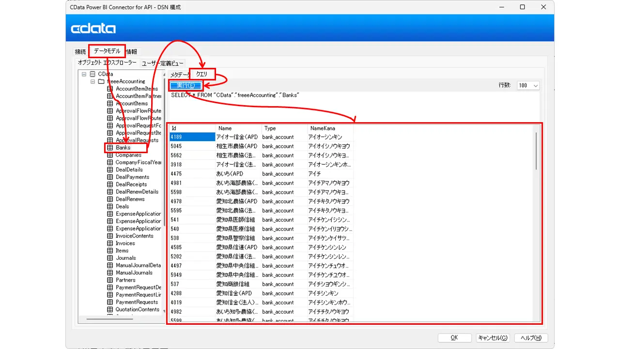Select ManualJournalDeta in the object tree
620x349 pixels.
coord(138,265)
